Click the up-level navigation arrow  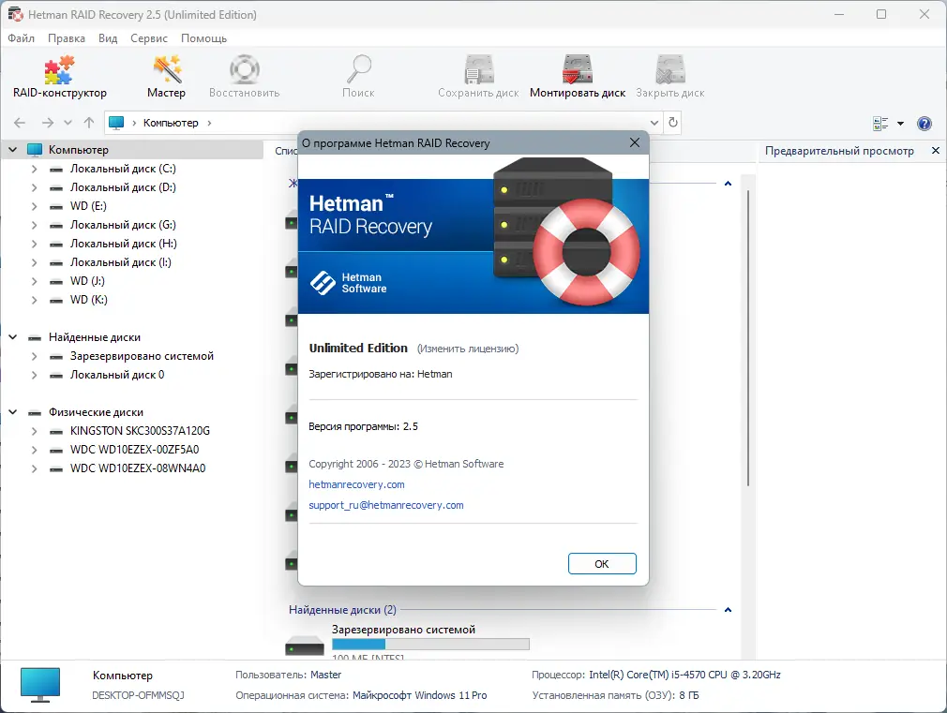88,122
